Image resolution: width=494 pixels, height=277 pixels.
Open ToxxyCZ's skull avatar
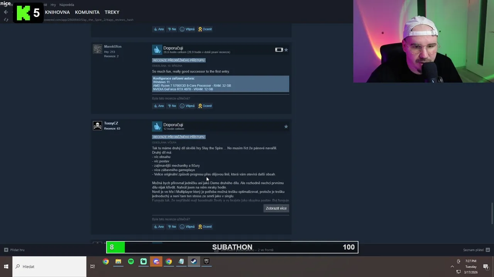tap(97, 125)
